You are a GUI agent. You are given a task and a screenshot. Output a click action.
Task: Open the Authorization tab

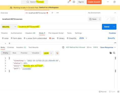[x=16, y=33]
